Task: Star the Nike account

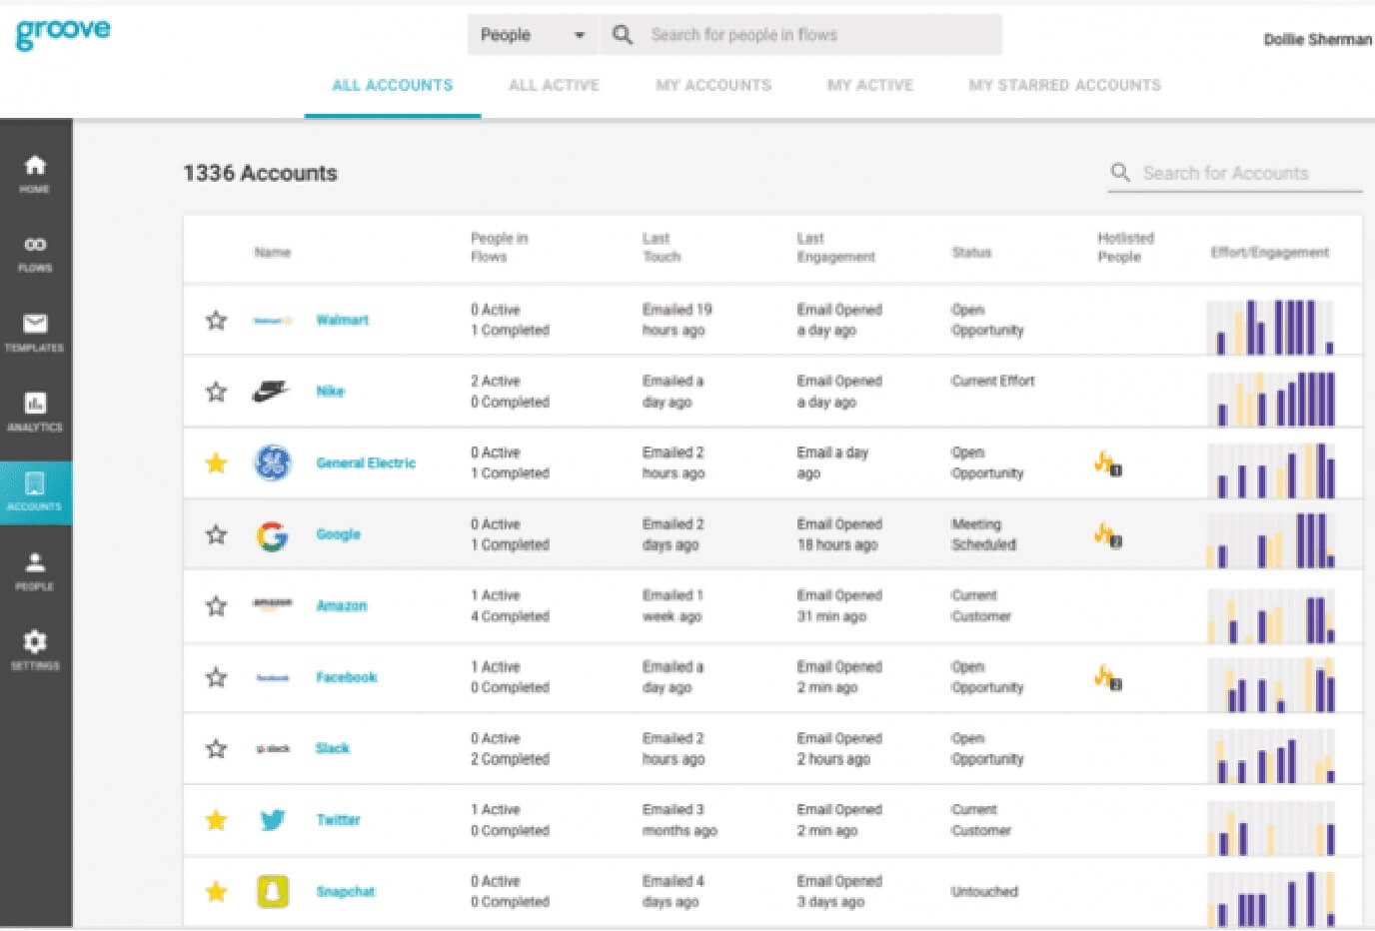Action: click(x=216, y=392)
